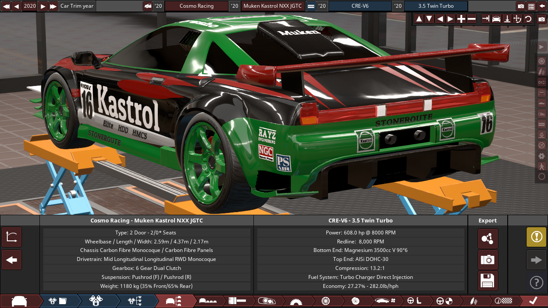
Task: Toggle suspension spring icon in right sidebar
Action: pos(542,71)
